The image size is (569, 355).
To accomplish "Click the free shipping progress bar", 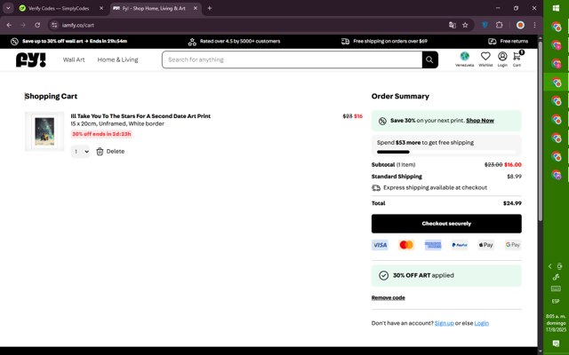I will 446,152.
